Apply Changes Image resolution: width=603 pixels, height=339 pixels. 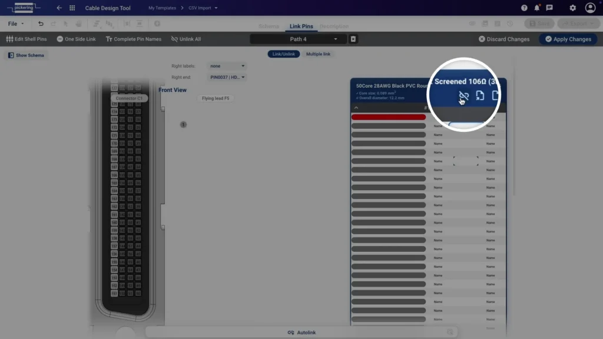(568, 39)
